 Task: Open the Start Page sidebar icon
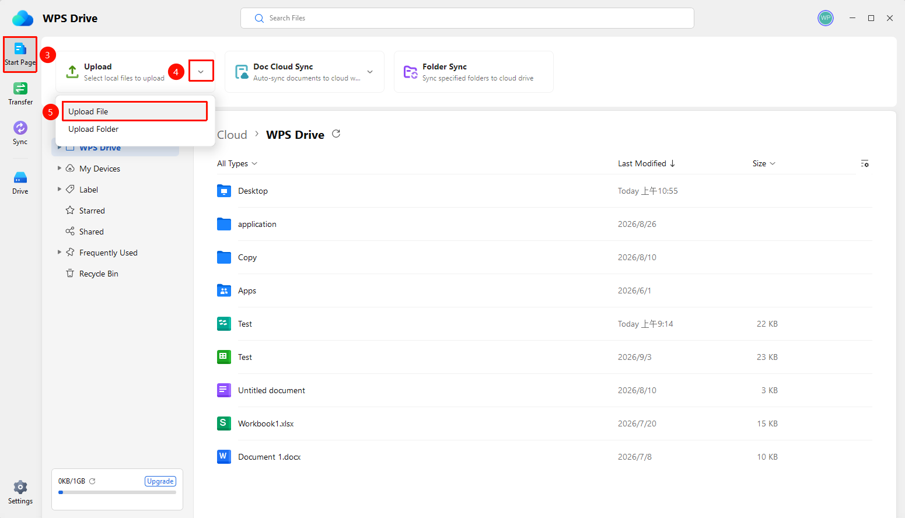click(x=20, y=54)
